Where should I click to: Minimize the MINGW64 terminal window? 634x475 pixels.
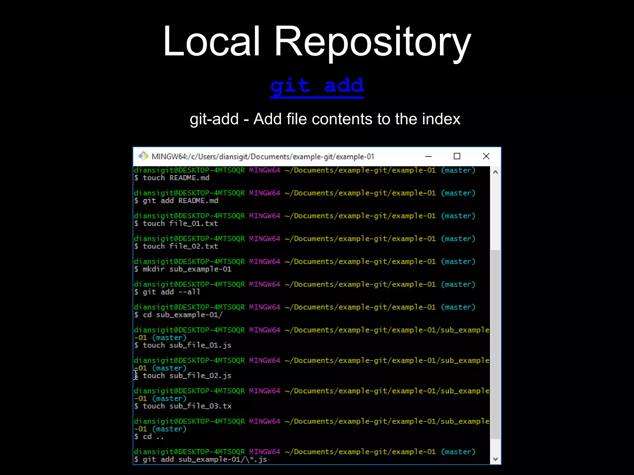pos(428,156)
